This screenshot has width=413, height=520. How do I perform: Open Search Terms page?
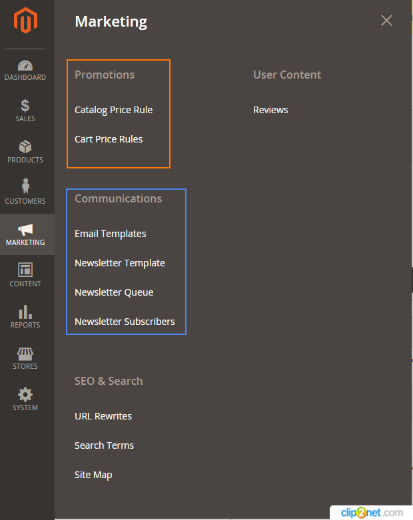[104, 445]
